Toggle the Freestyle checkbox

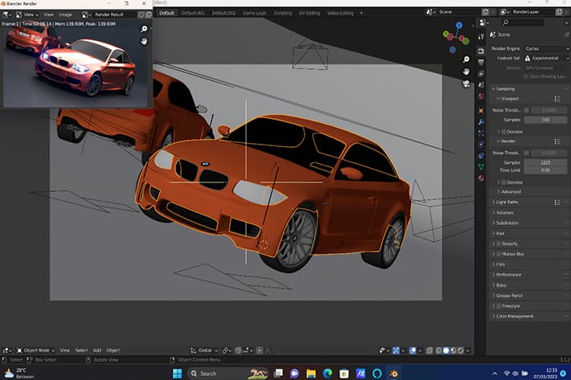(x=499, y=306)
